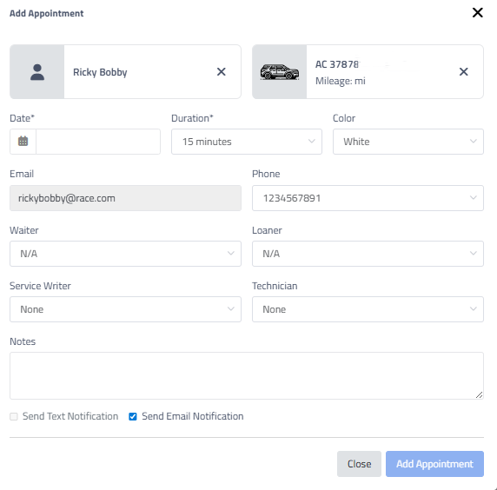The height and width of the screenshot is (490, 497).
Task: Click the vehicle car thumbnail icon
Action: [x=279, y=71]
